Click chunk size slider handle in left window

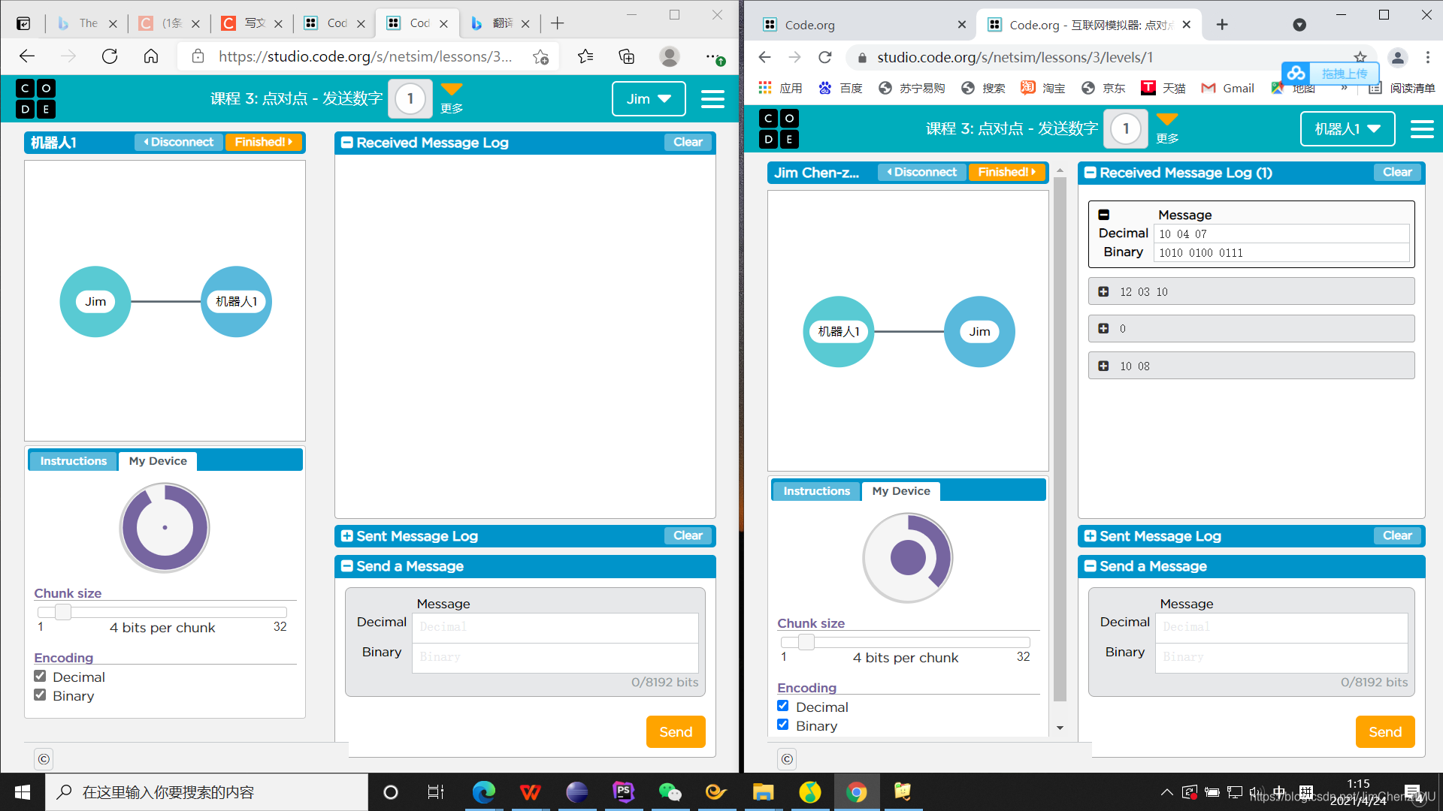click(x=63, y=612)
